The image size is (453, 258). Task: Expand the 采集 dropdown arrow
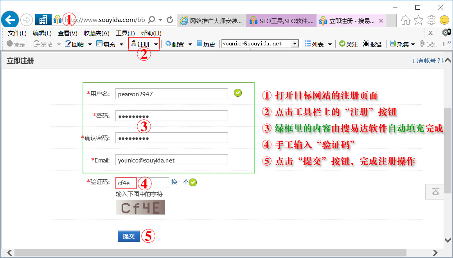pos(413,44)
